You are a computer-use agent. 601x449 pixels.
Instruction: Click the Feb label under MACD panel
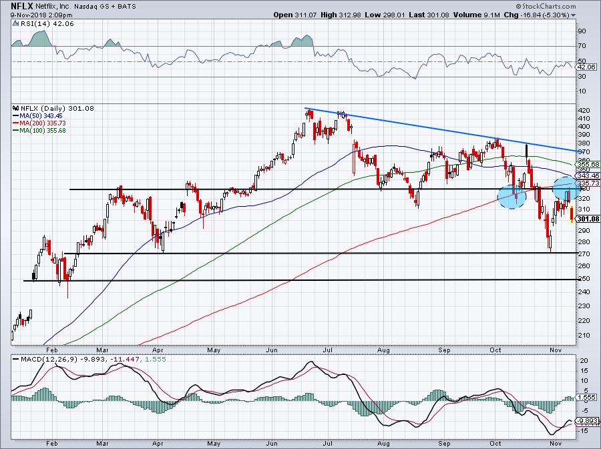coord(51,444)
